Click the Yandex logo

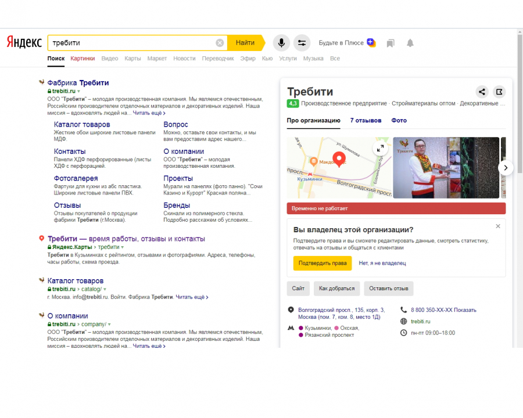[24, 42]
